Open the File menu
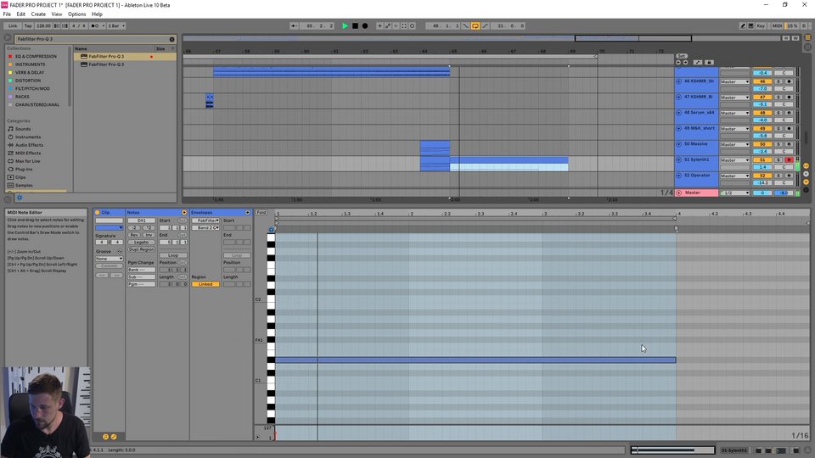 pyautogui.click(x=7, y=14)
